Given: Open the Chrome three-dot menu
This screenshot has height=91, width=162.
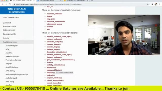Looking at the screenshot, I should click(x=160, y=4).
